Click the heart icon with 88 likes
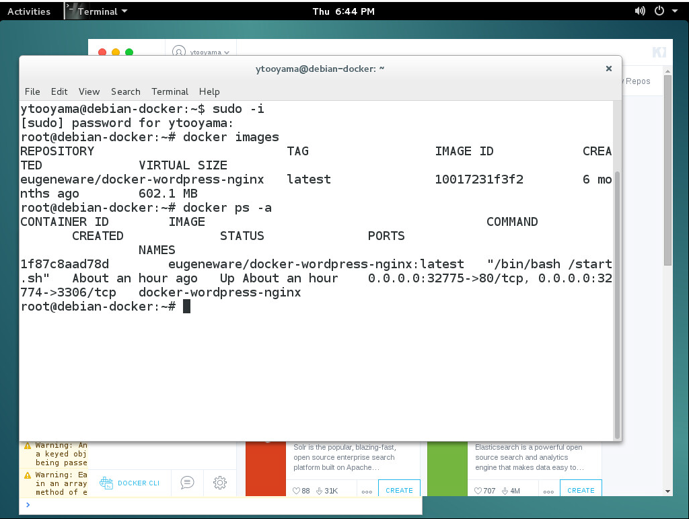689x519 pixels. click(x=296, y=491)
